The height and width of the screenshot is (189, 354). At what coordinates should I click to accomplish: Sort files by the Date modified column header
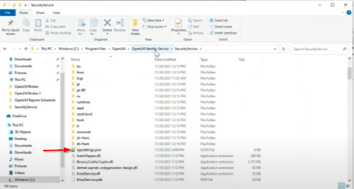tap(165, 59)
